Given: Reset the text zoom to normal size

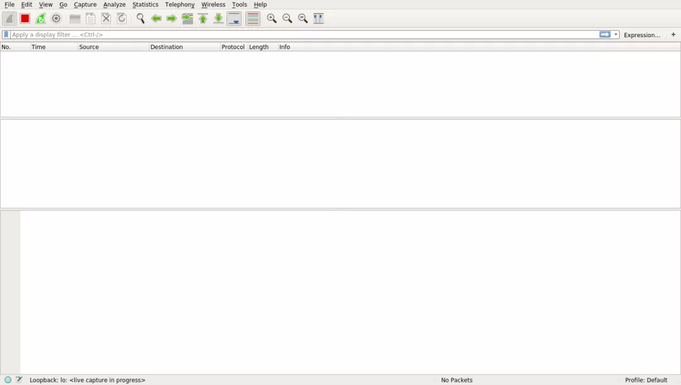Looking at the screenshot, I should (x=303, y=19).
